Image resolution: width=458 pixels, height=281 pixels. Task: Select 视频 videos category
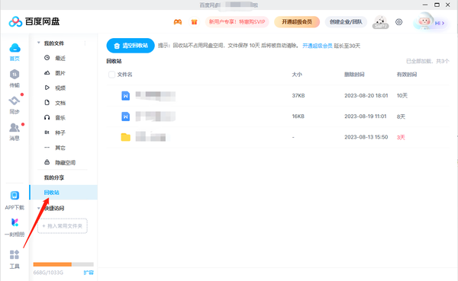[x=60, y=88]
